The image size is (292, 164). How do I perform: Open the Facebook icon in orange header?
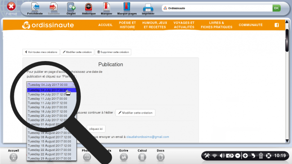click(277, 25)
